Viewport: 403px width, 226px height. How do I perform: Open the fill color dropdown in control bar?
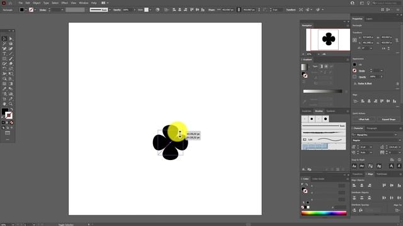point(26,10)
